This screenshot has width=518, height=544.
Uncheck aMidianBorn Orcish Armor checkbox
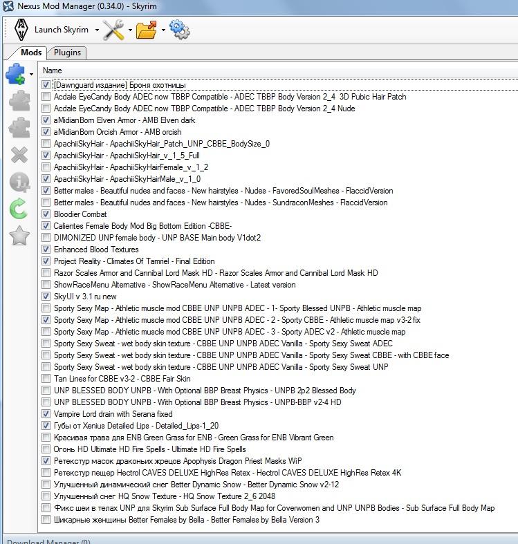[46, 132]
